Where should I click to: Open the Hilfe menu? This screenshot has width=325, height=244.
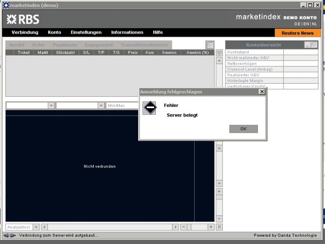click(x=158, y=32)
